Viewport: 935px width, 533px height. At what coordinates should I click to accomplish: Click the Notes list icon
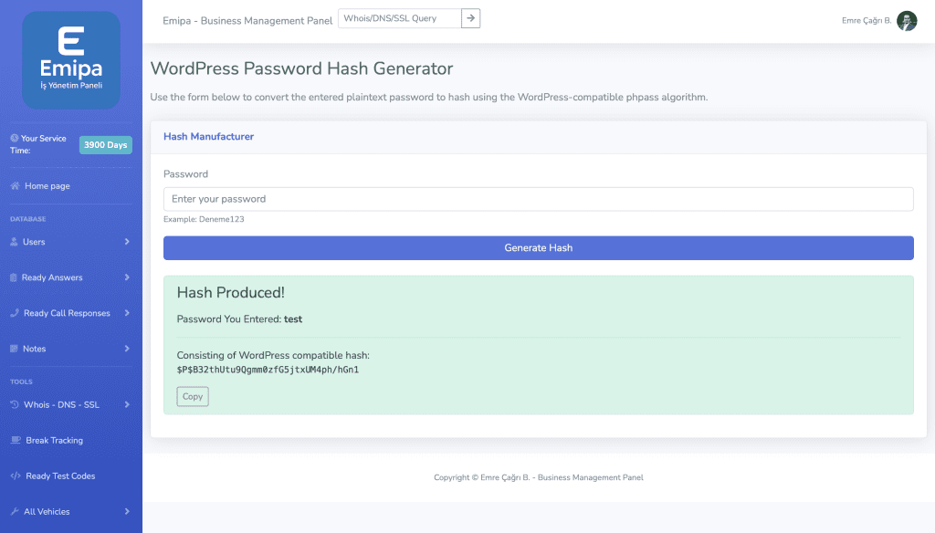[x=14, y=349]
